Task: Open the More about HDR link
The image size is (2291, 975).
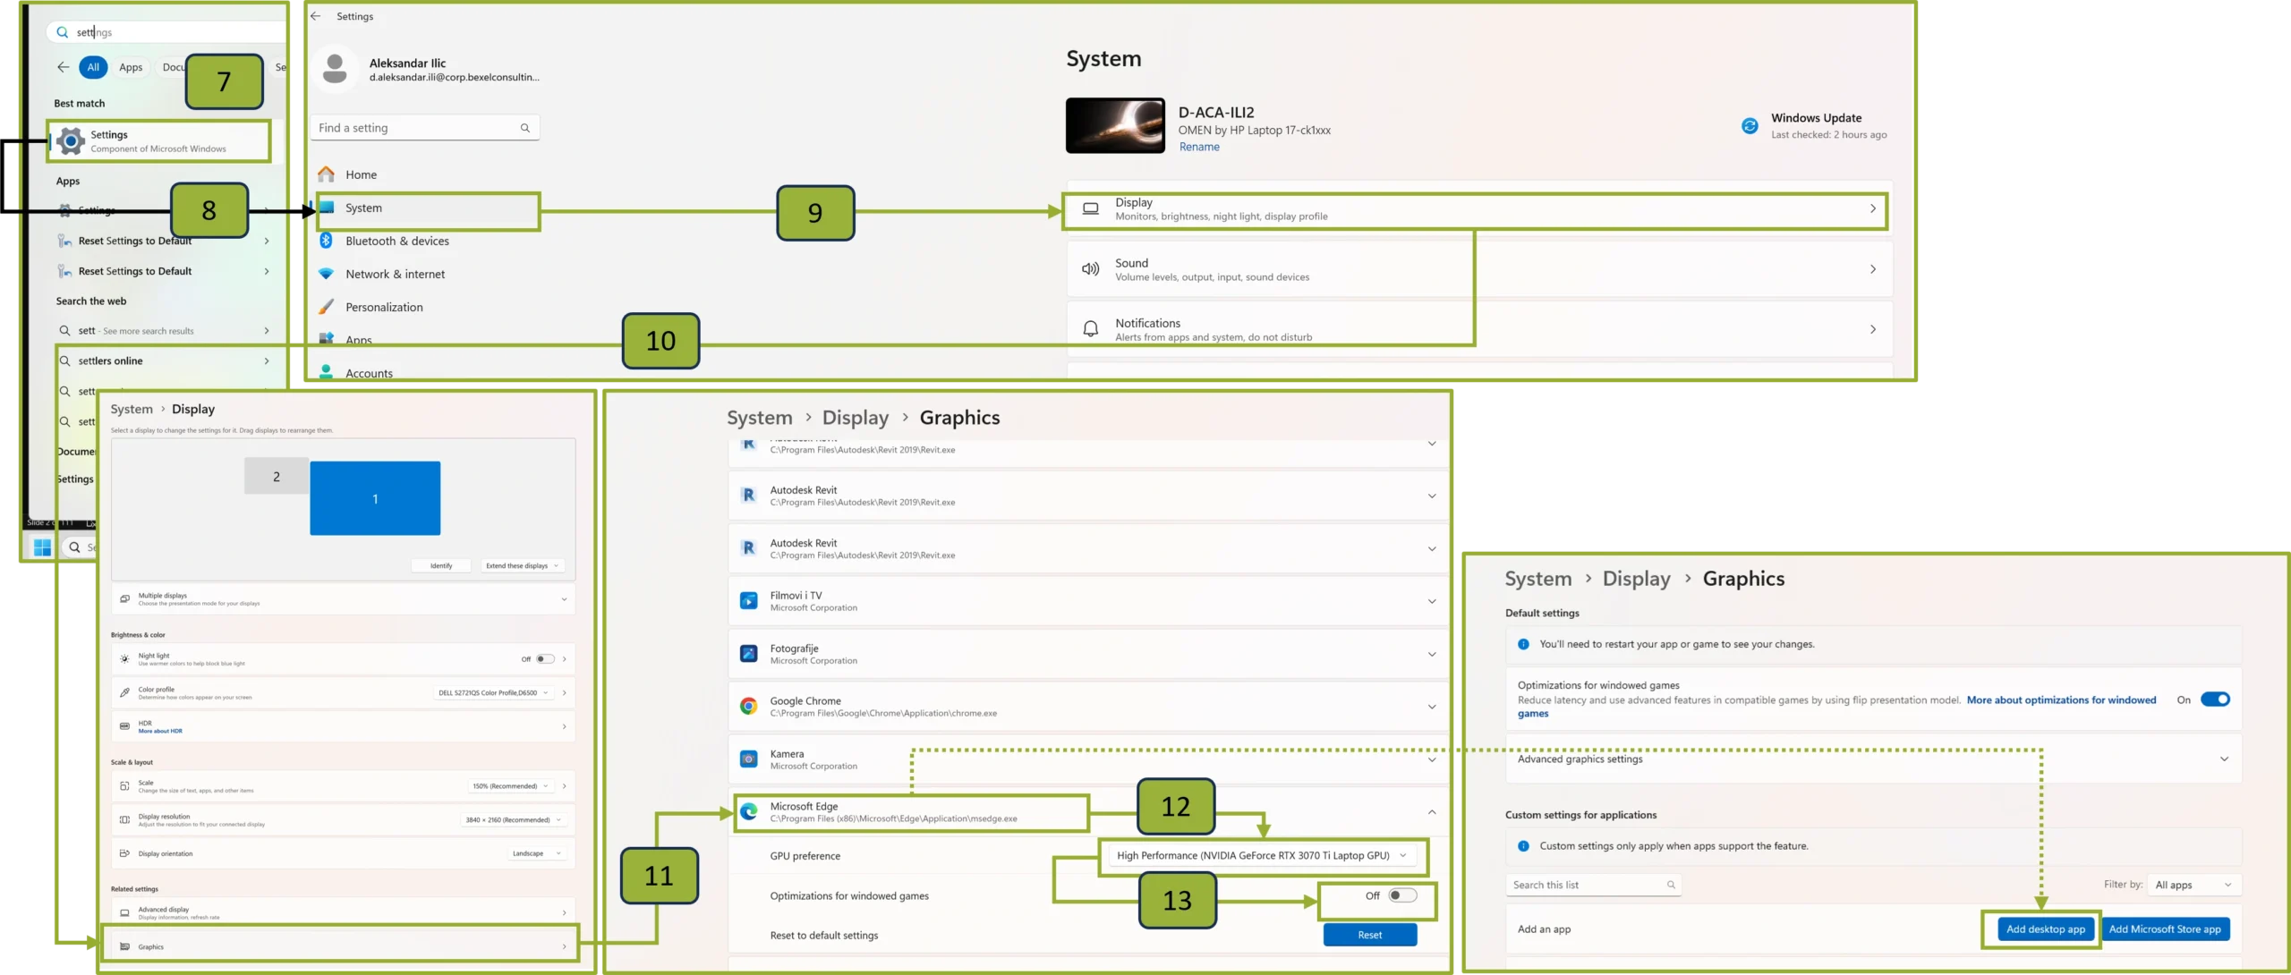Action: (x=160, y=732)
